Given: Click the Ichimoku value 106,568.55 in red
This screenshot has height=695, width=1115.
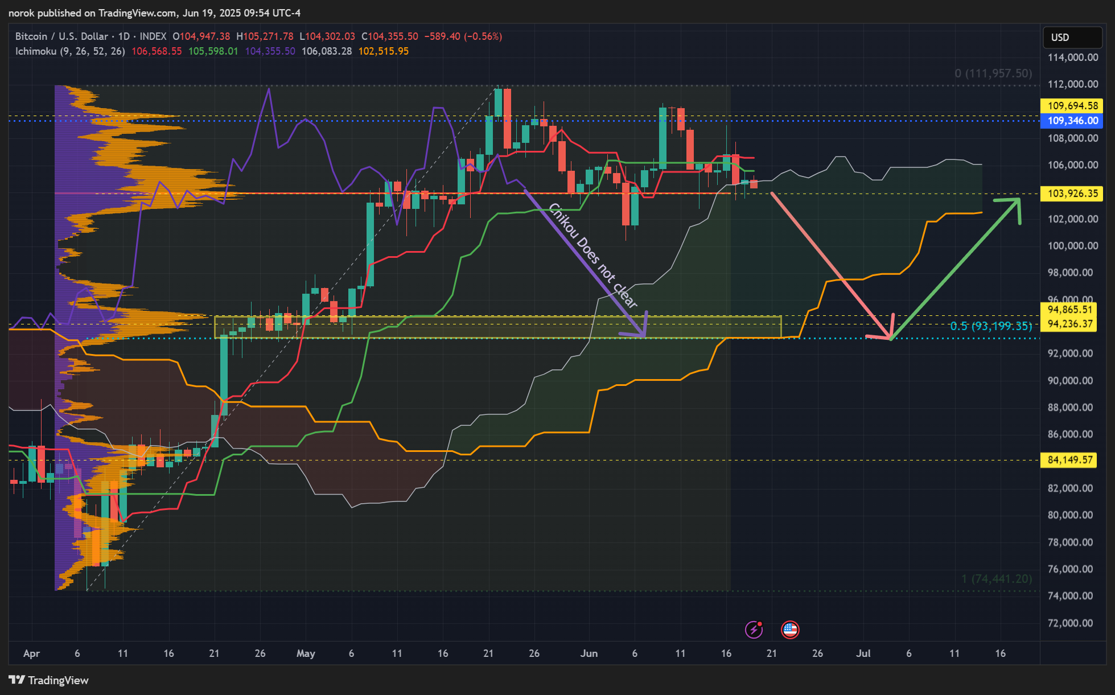Looking at the screenshot, I should click(x=157, y=51).
